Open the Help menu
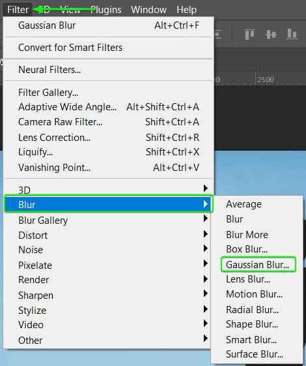The width and height of the screenshot is (306, 366). (187, 10)
